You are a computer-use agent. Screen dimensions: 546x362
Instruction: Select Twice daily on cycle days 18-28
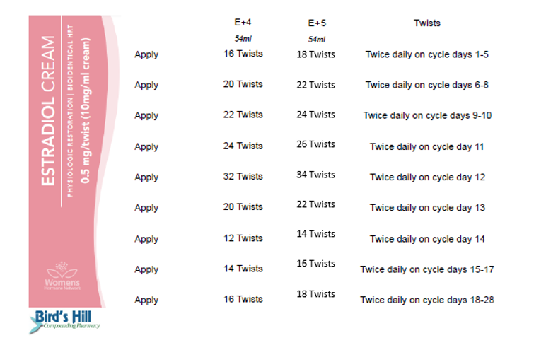[427, 300]
